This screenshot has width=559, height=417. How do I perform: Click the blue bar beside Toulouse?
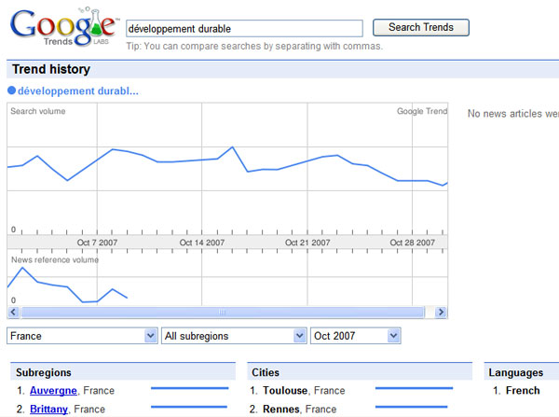pyautogui.click(x=414, y=388)
